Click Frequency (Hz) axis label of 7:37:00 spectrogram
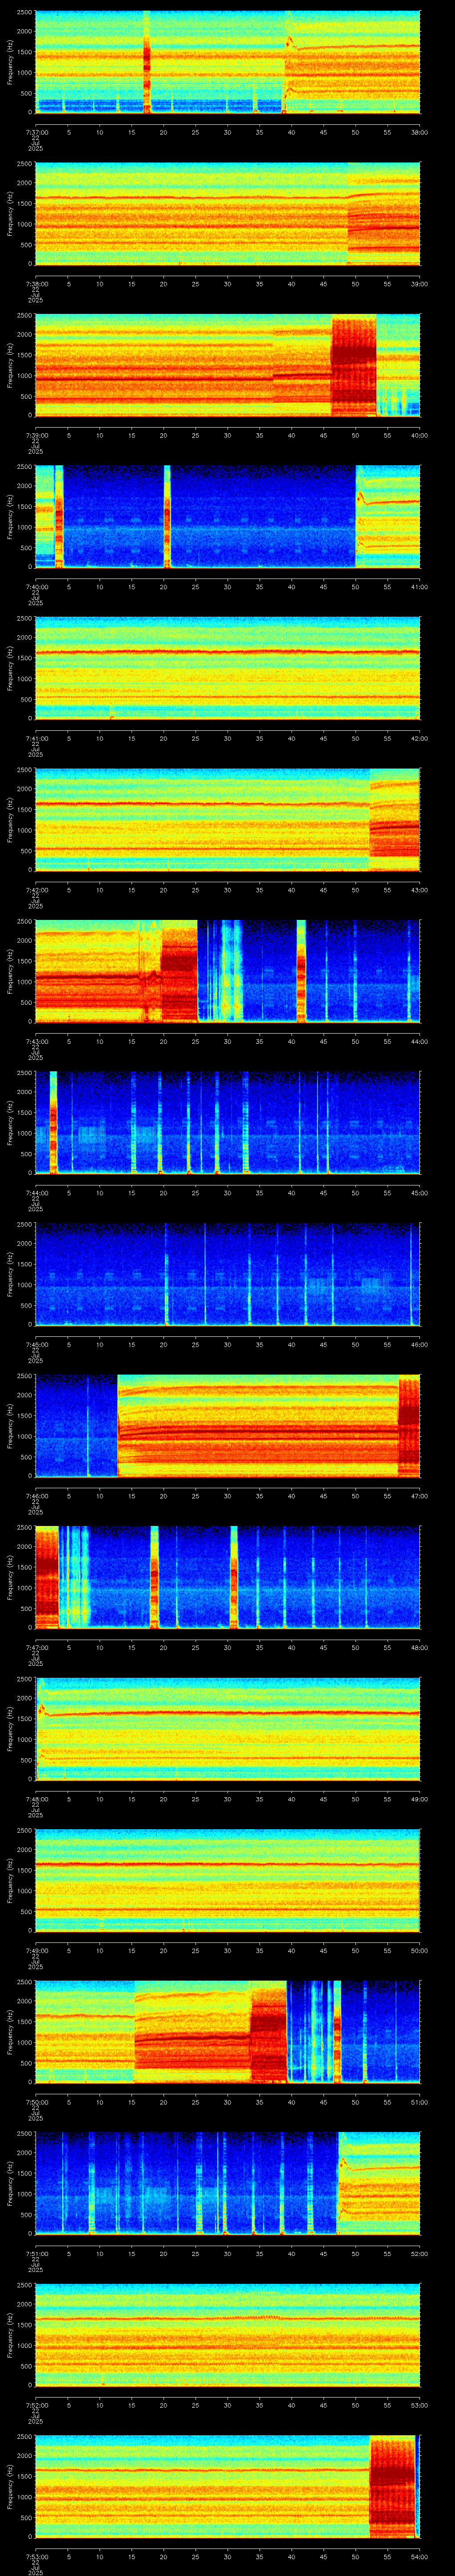 click(10, 62)
